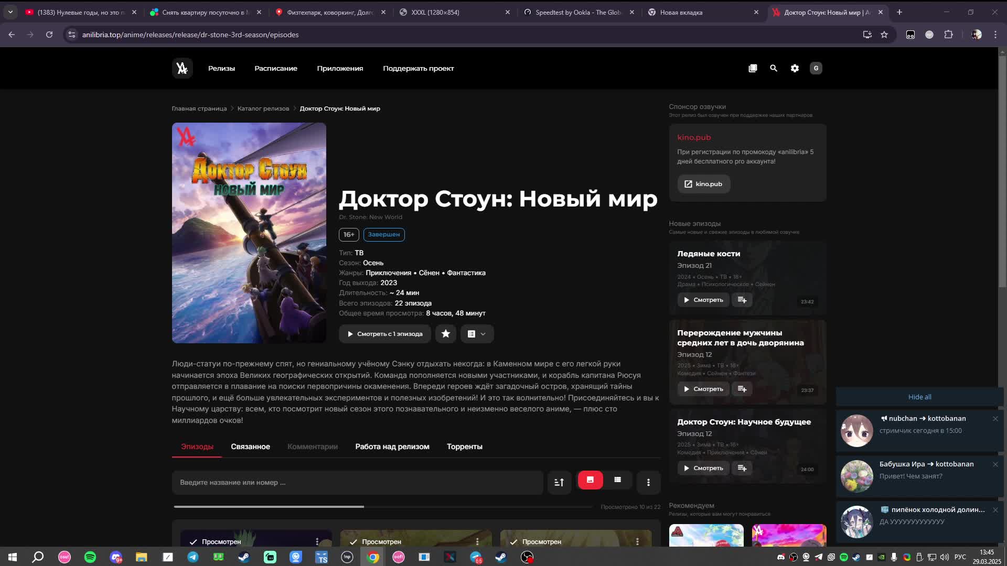This screenshot has height=566, width=1007.
Task: Open the Доктор Стоун poster image
Action: pyautogui.click(x=249, y=233)
